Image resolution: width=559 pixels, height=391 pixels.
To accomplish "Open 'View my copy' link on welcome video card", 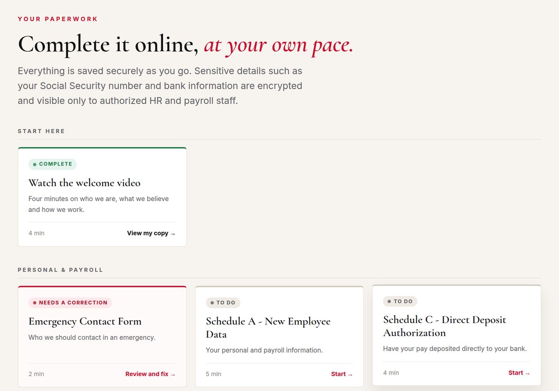I will tap(151, 233).
